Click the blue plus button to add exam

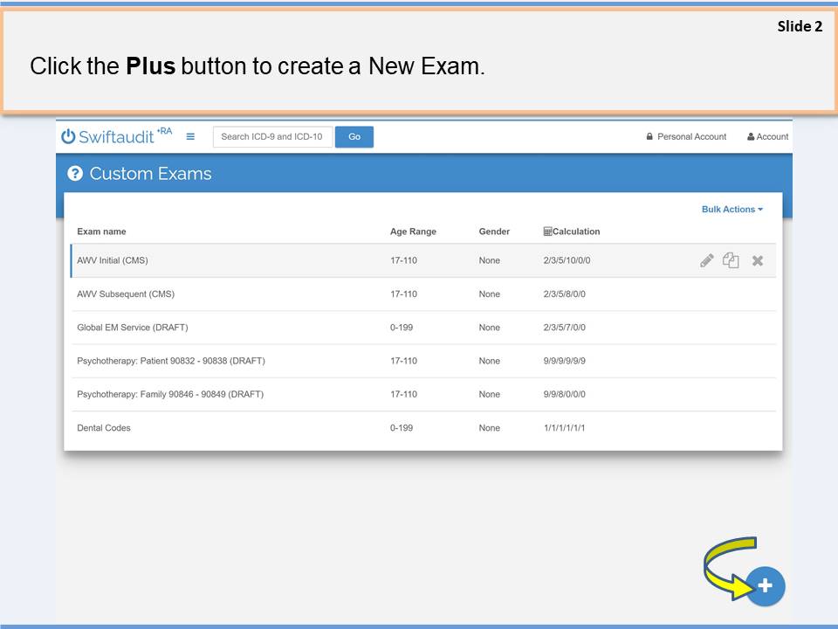pos(766,586)
